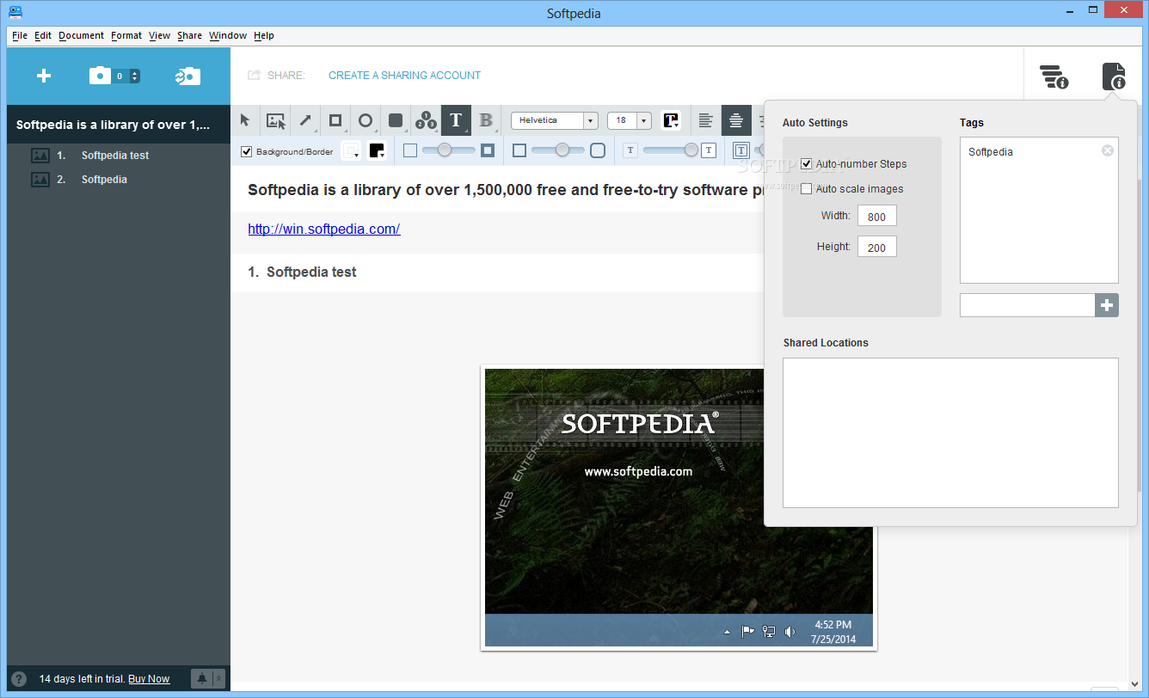This screenshot has width=1149, height=698.
Task: Select the ellipse tool
Action: point(366,120)
